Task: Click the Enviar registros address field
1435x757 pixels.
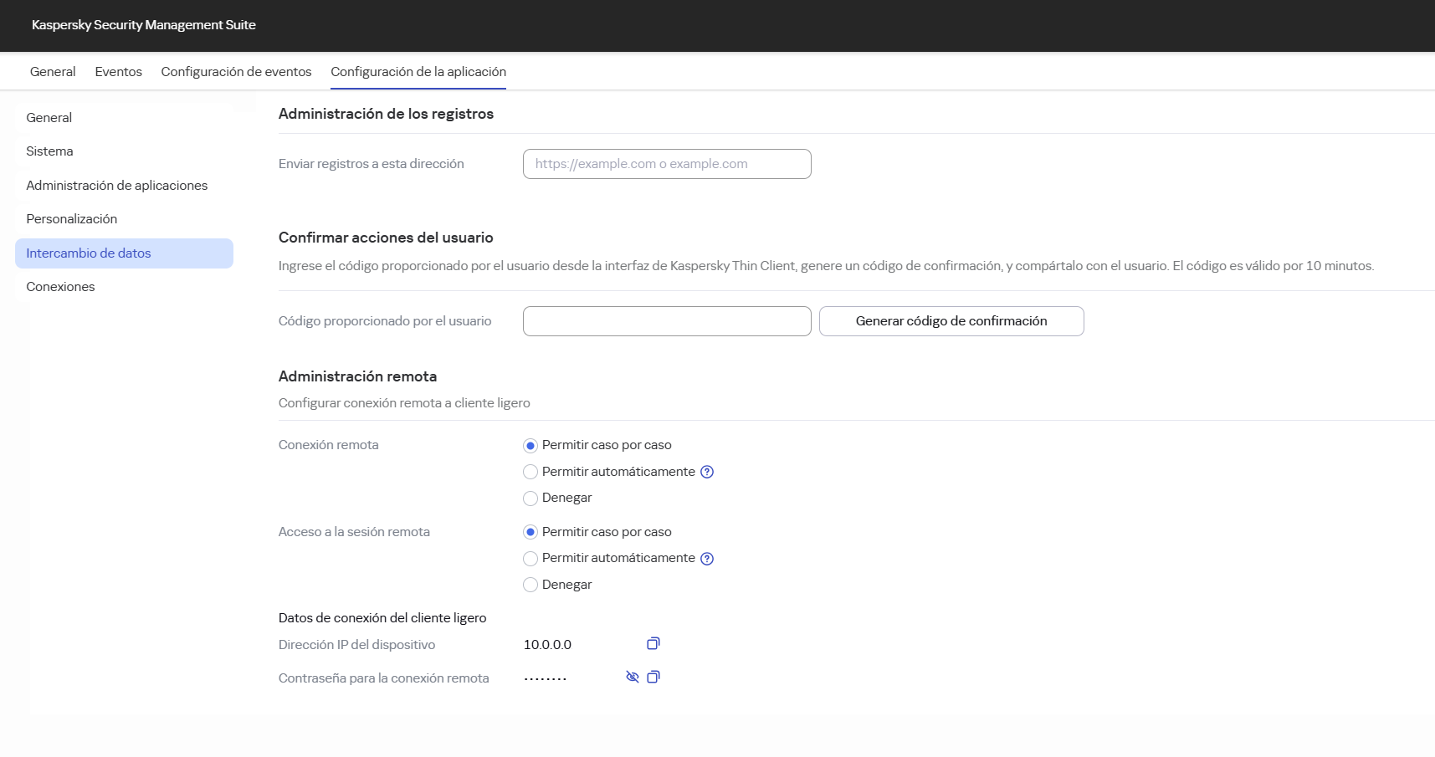Action: coord(666,163)
